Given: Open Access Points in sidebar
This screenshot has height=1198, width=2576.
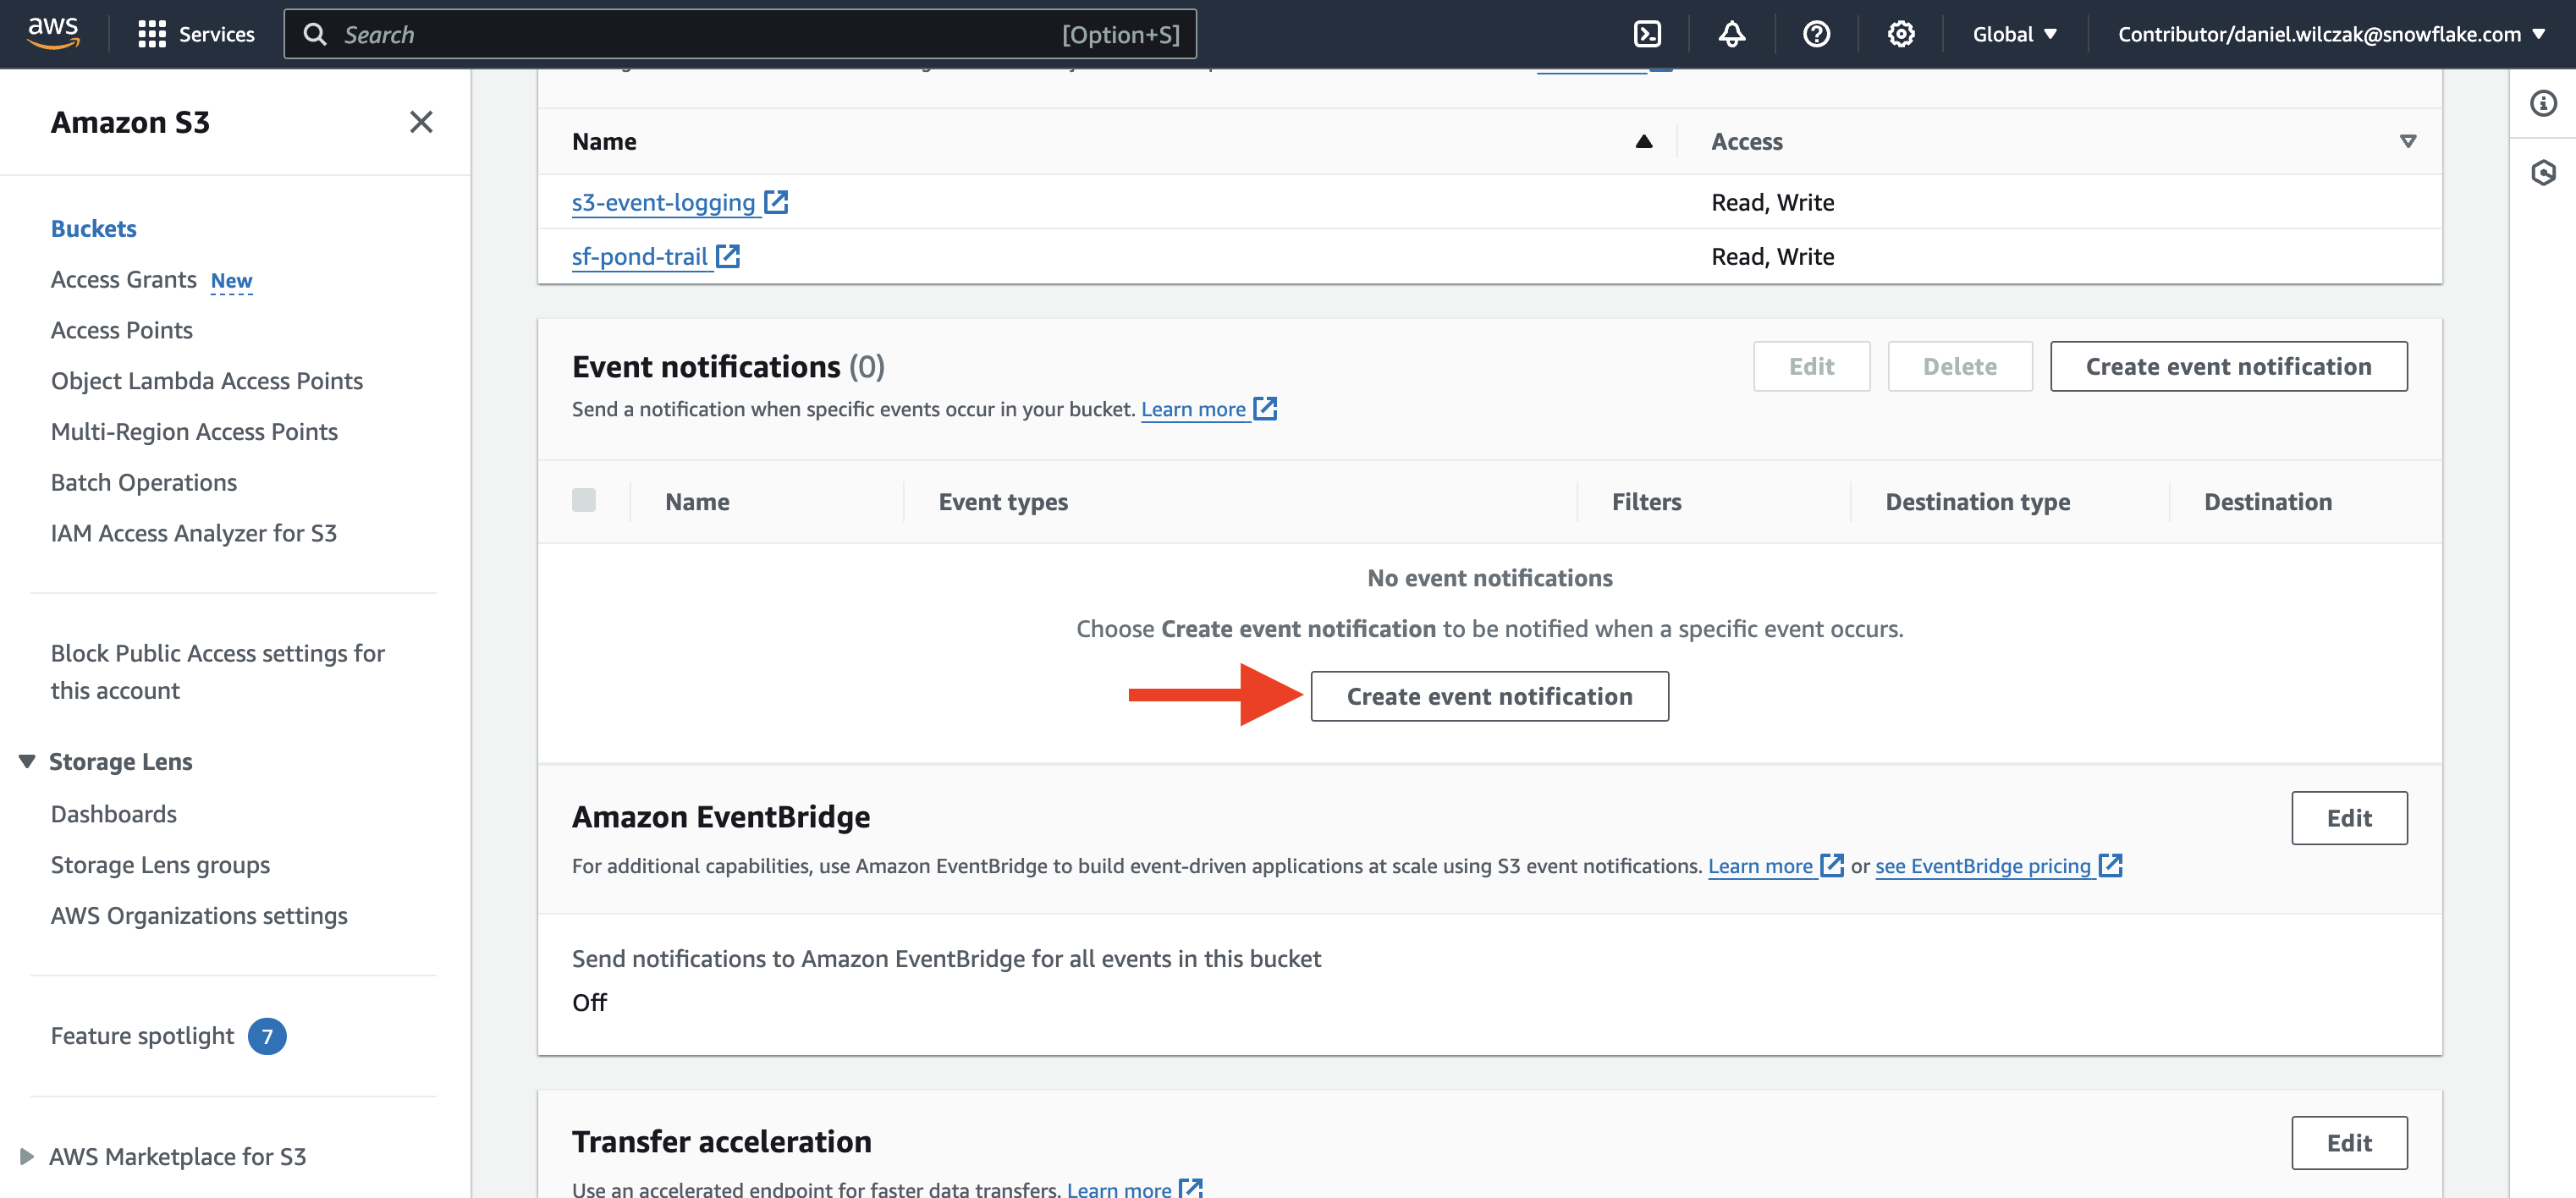Looking at the screenshot, I should pyautogui.click(x=121, y=330).
